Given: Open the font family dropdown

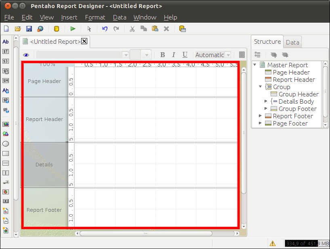Looking at the screenshot, I should pos(125,55).
